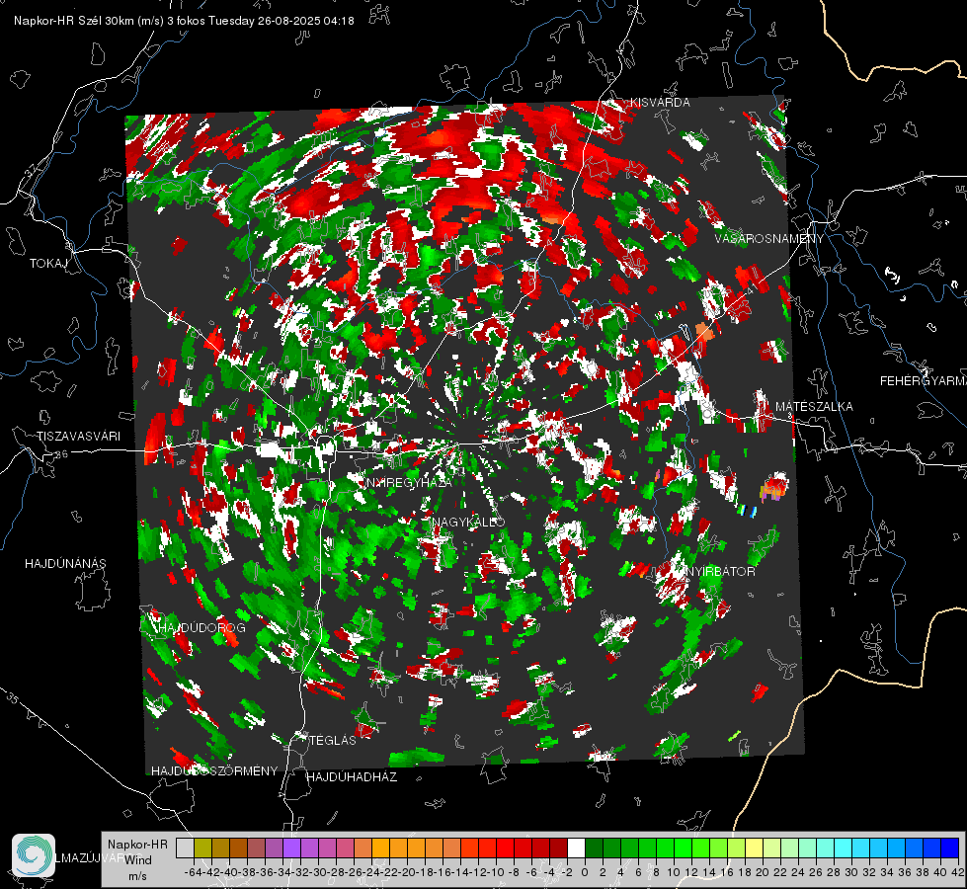The height and width of the screenshot is (889, 967).
Task: Click the rightmost dark blue legend swatch
Action: tap(950, 848)
